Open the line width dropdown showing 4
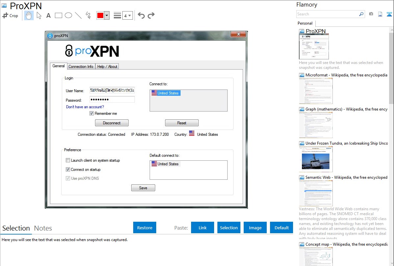Screen dimensions: 394x266 coord(127,15)
